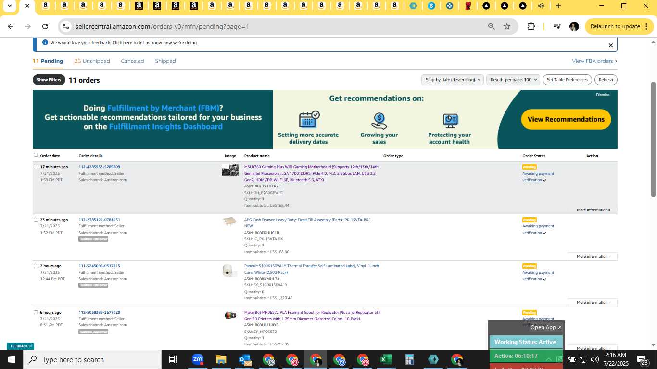Open the media controls icon

(557, 26)
